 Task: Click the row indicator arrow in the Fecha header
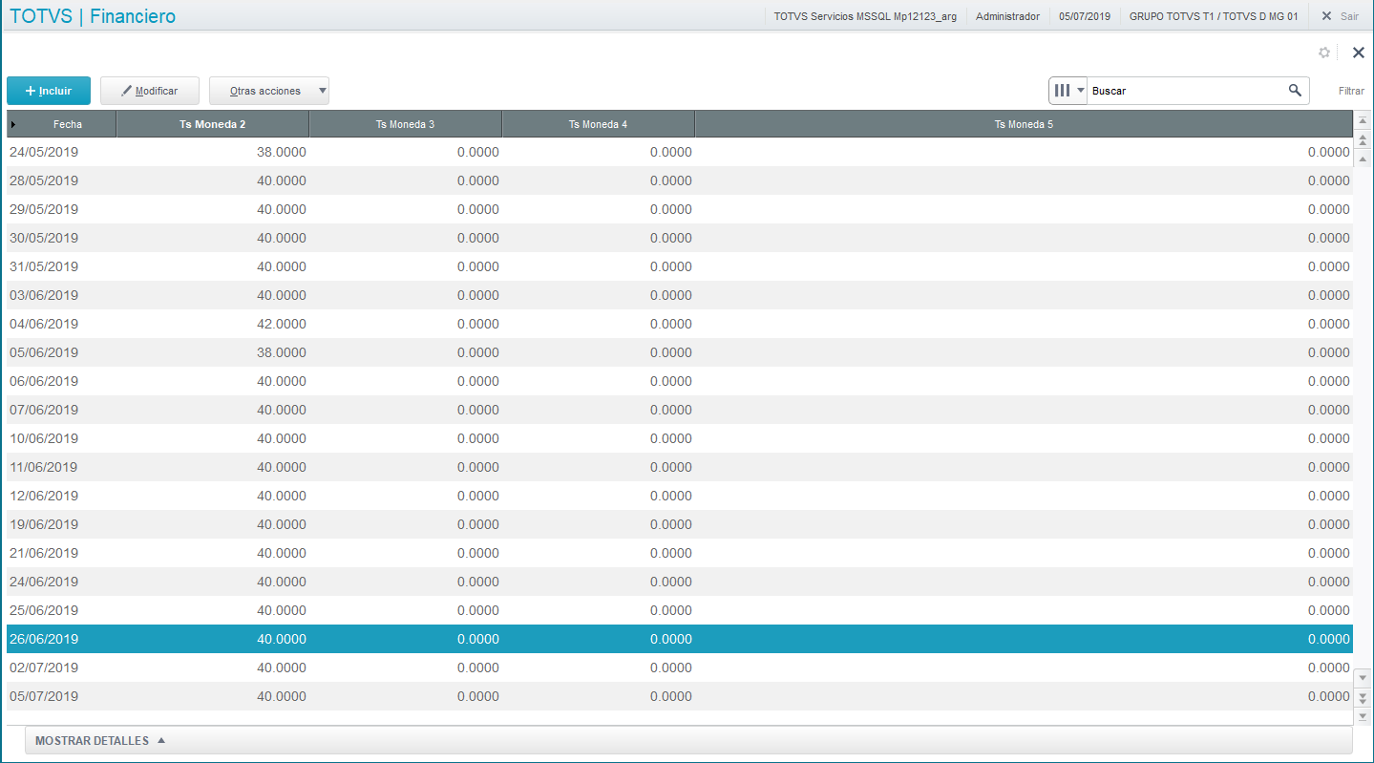[12, 124]
